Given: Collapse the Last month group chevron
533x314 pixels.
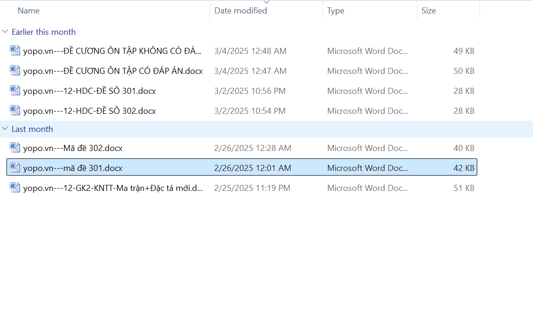Looking at the screenshot, I should (5, 129).
